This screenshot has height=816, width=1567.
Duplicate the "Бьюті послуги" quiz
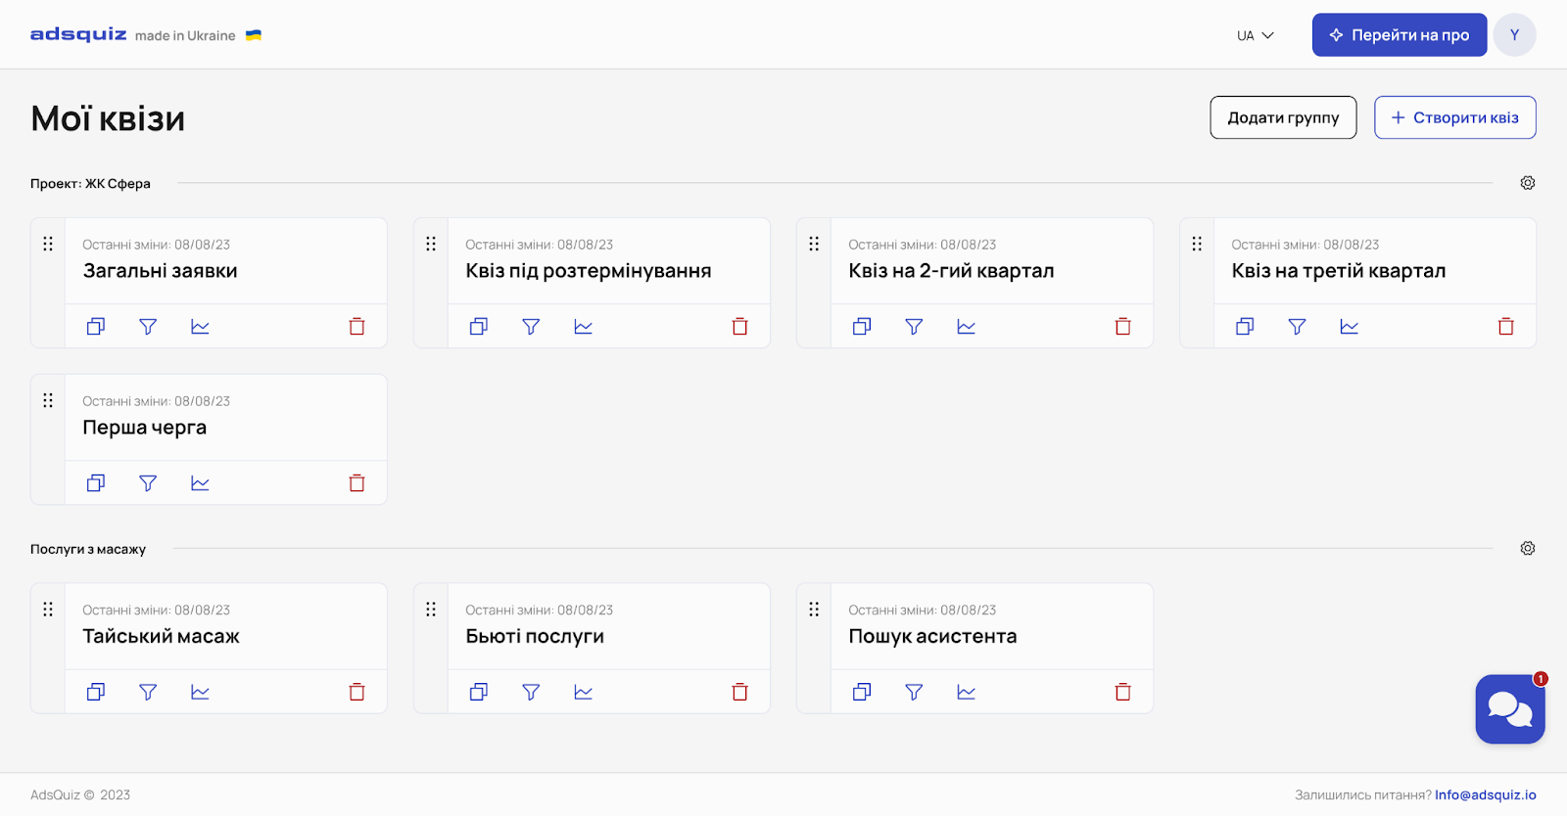click(479, 693)
